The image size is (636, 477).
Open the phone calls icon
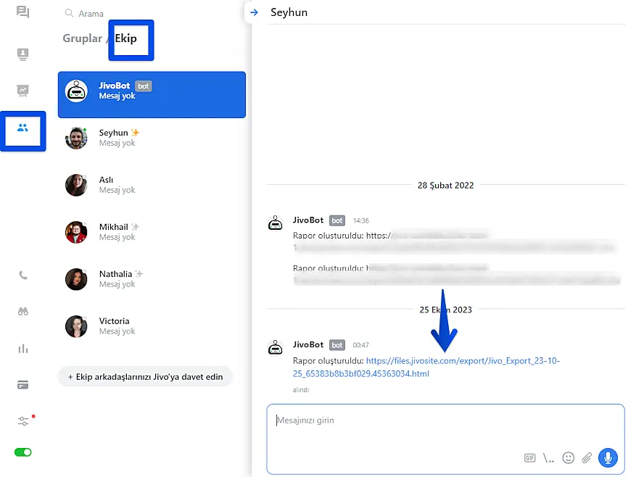(23, 275)
